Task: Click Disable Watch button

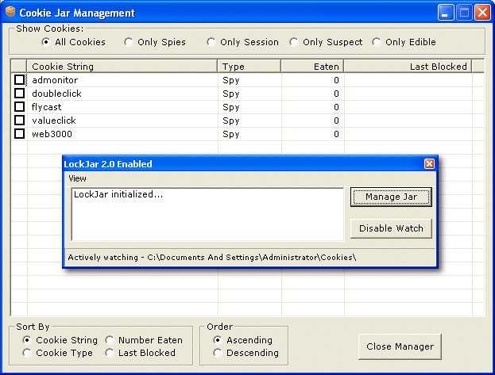Action: tap(391, 228)
